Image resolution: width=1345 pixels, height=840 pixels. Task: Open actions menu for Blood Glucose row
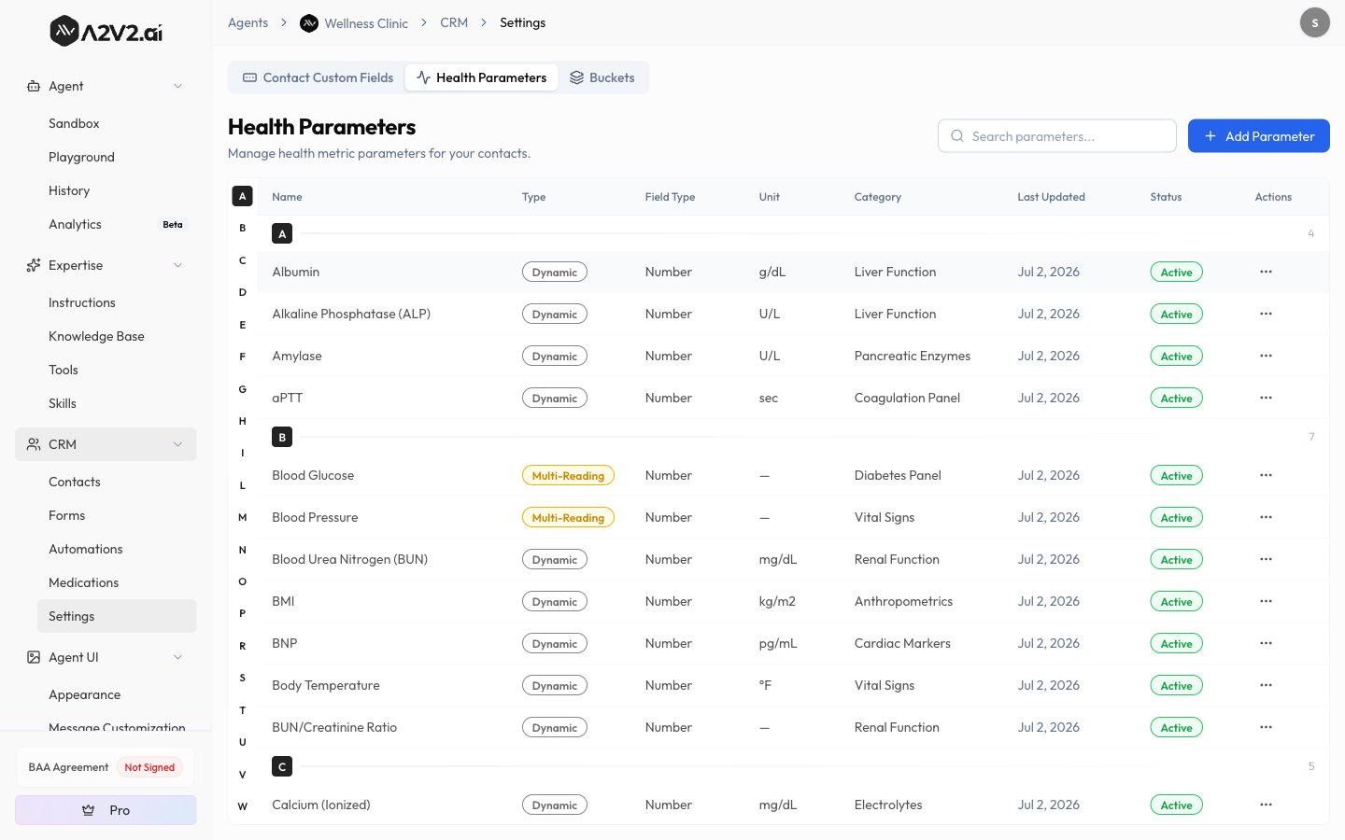[x=1266, y=475]
